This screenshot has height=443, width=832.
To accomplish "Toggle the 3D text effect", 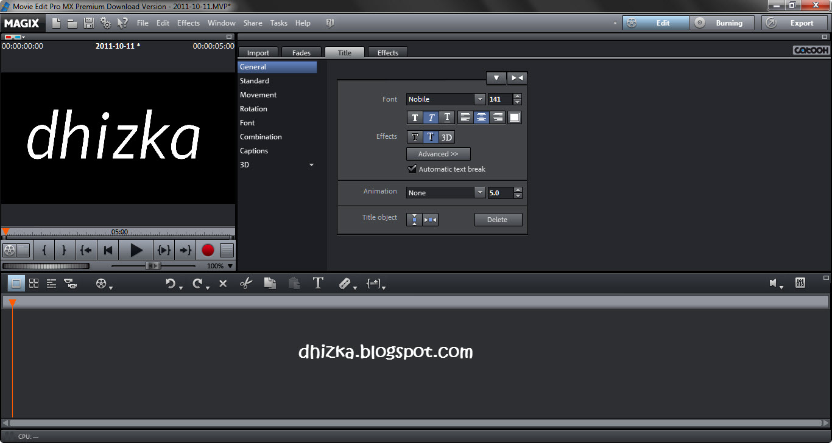I will (x=446, y=137).
